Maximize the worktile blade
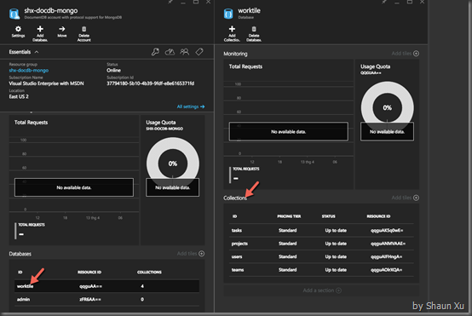This screenshot has height=316, width=472. [410, 2]
